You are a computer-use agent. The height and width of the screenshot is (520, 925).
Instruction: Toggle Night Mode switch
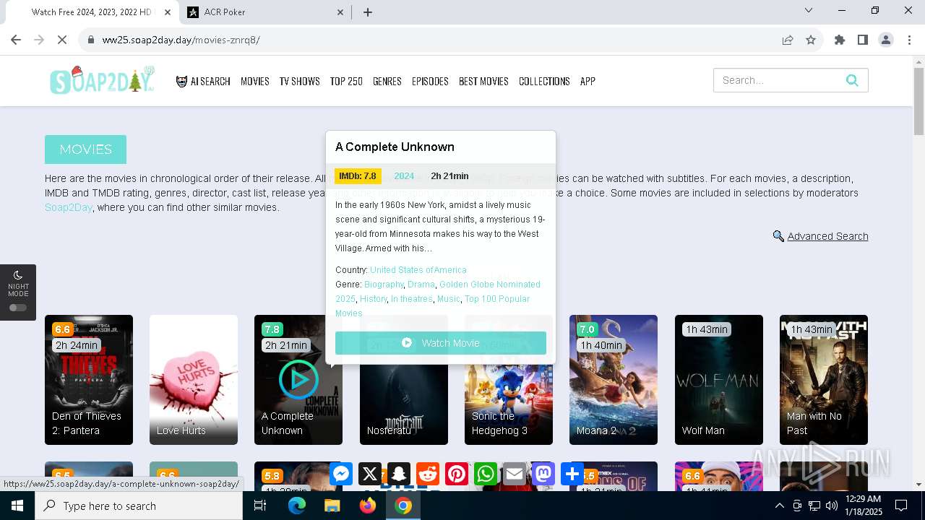[x=18, y=308]
